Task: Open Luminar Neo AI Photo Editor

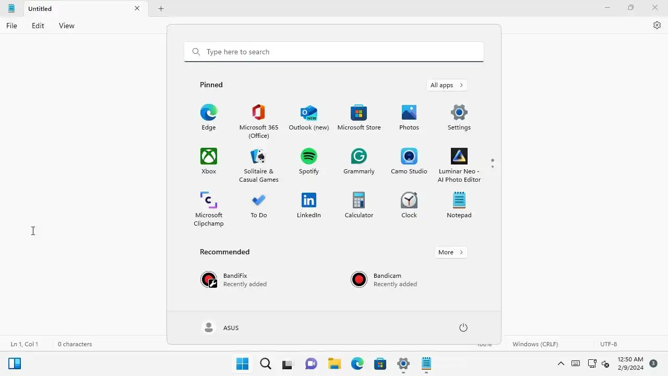Action: (459, 166)
